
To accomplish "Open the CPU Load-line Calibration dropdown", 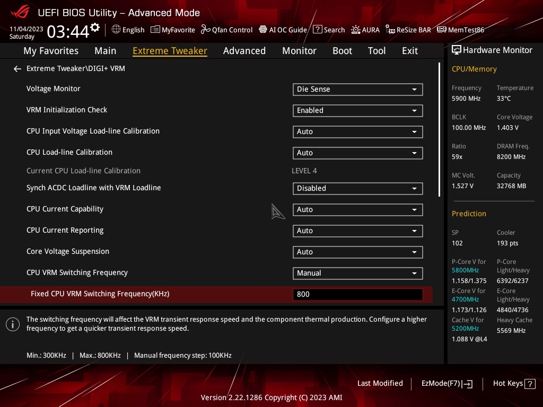I will tap(357, 153).
